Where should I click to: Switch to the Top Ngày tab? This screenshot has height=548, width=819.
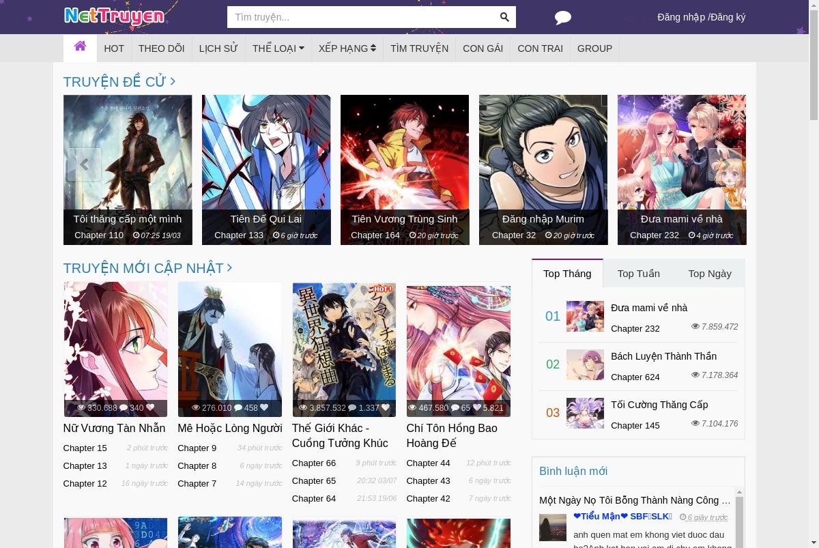pyautogui.click(x=710, y=274)
